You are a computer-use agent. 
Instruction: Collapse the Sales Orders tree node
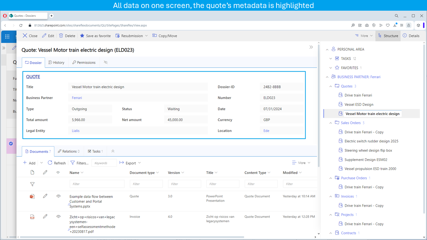pos(331,123)
